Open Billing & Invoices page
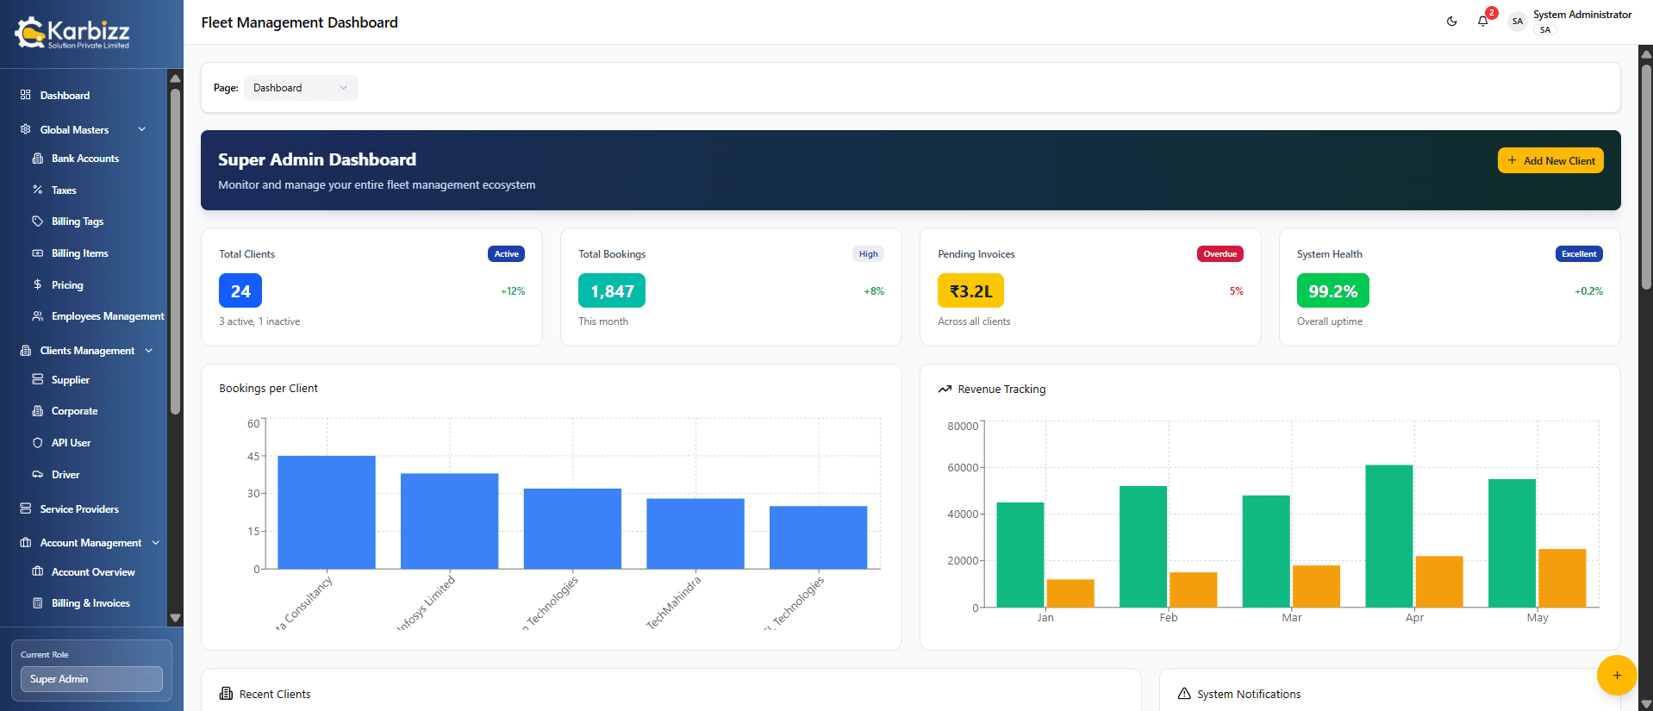 89,603
